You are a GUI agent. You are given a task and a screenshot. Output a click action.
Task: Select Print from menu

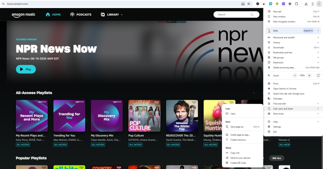(x=293, y=84)
